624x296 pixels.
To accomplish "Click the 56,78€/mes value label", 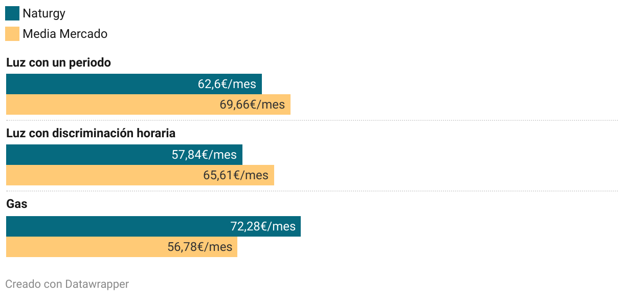I will point(200,247).
